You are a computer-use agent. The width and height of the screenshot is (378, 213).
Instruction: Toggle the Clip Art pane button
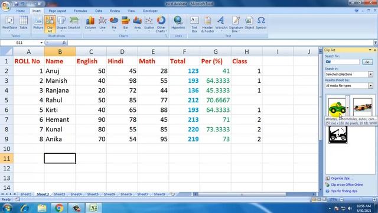tap(50, 24)
